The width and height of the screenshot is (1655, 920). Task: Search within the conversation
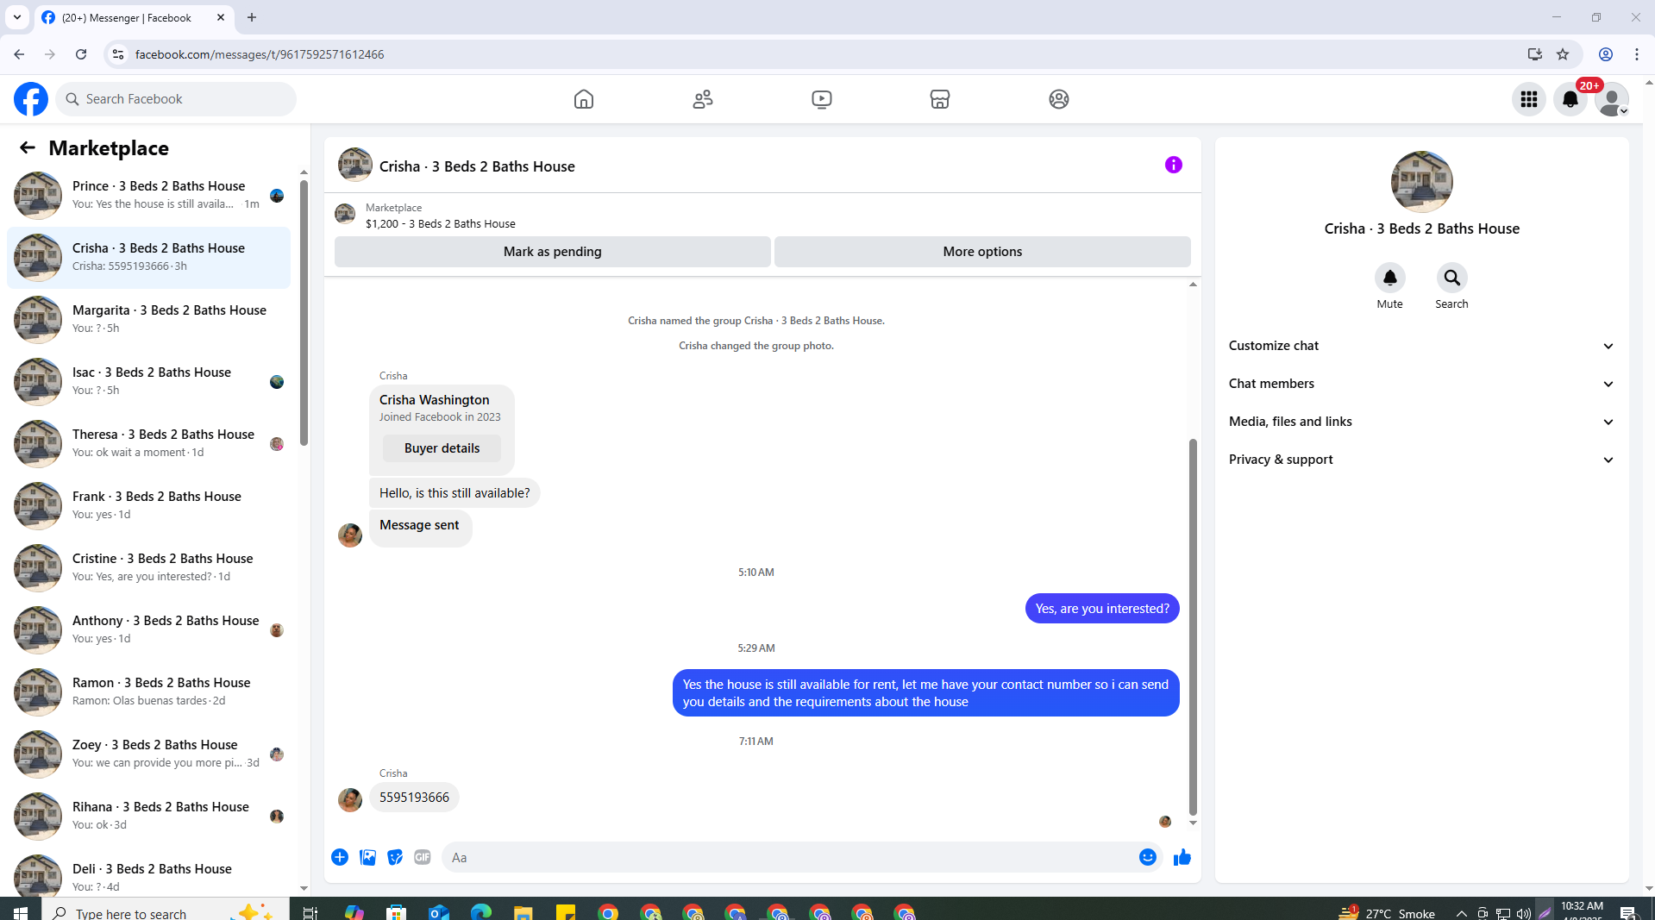click(1451, 278)
